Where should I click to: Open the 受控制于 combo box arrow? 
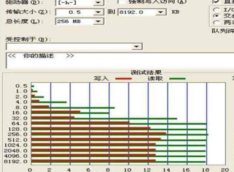click(x=137, y=46)
